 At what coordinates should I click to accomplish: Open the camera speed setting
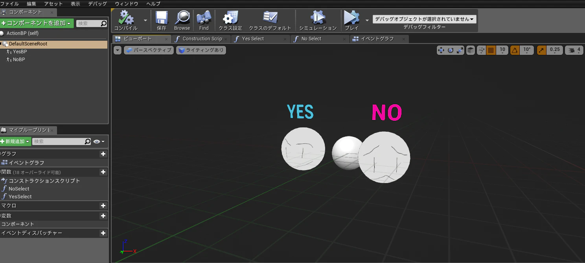coord(574,50)
